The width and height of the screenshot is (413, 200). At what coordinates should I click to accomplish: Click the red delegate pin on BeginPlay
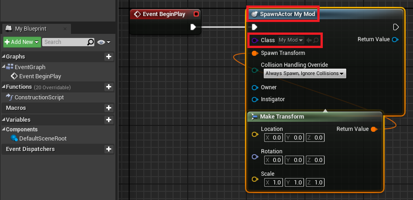click(x=196, y=14)
